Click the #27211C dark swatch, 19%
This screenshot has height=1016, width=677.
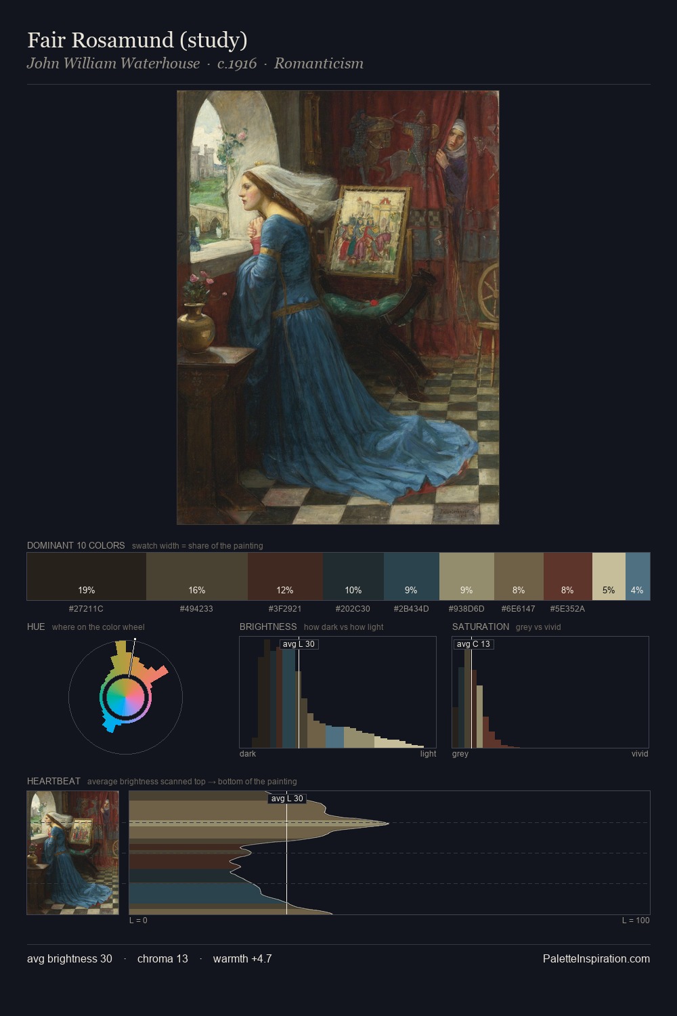click(87, 576)
